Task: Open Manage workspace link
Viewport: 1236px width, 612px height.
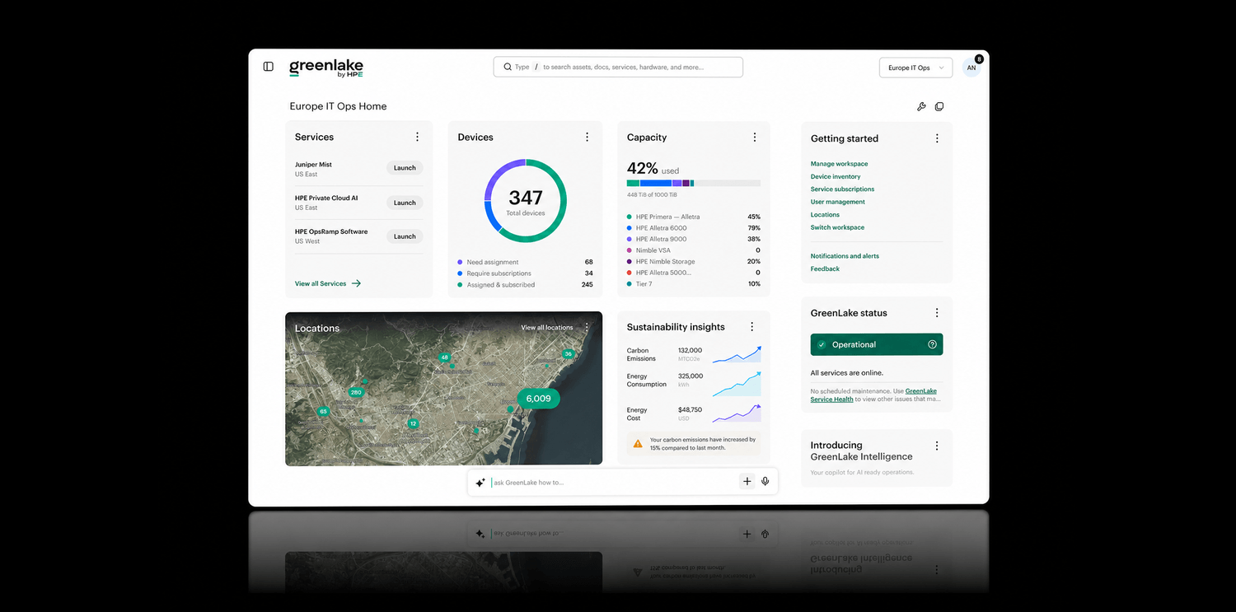Action: point(839,164)
